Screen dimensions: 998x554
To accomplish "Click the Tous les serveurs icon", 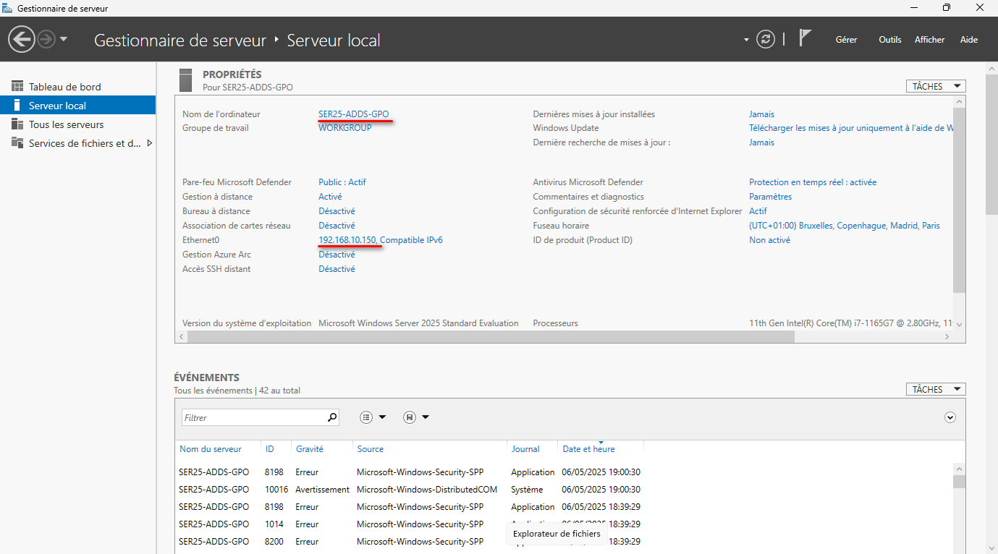I will [17, 124].
